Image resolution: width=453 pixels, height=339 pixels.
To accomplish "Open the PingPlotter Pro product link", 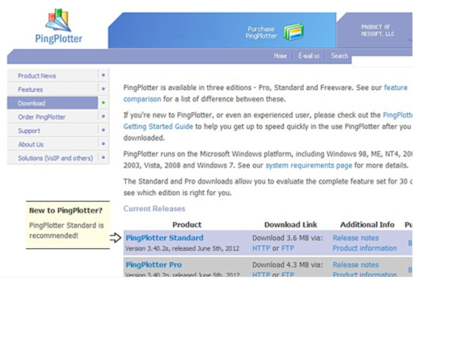I will (x=154, y=264).
